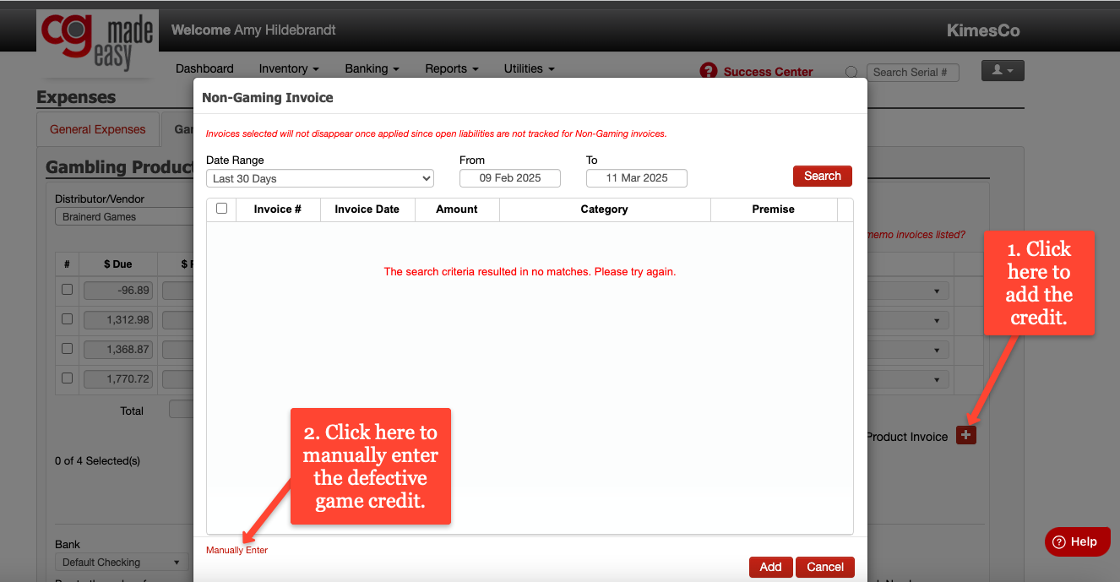Click the $ Due column header
This screenshot has height=582, width=1120.
(118, 264)
